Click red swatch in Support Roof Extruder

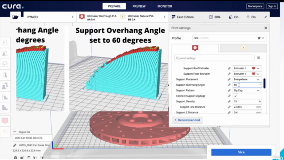point(253,68)
